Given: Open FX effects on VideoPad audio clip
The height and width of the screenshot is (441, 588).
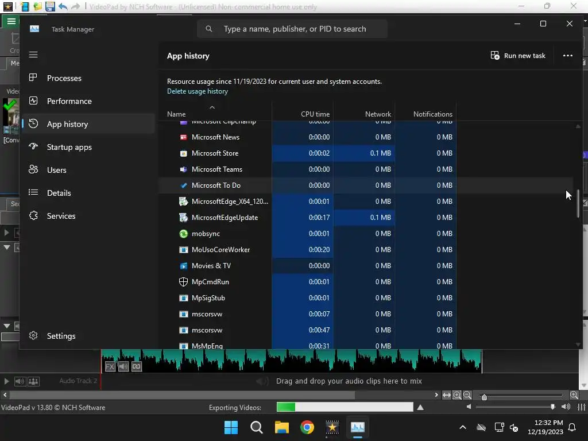Looking at the screenshot, I should (110, 366).
